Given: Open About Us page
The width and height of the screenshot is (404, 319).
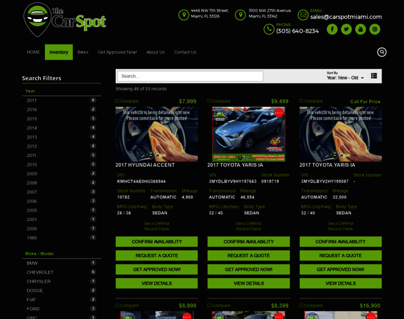Looking at the screenshot, I should point(155,52).
